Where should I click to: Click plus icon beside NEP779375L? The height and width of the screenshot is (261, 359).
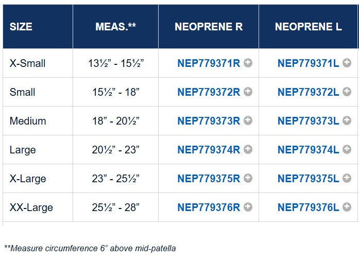pyautogui.click(x=347, y=178)
